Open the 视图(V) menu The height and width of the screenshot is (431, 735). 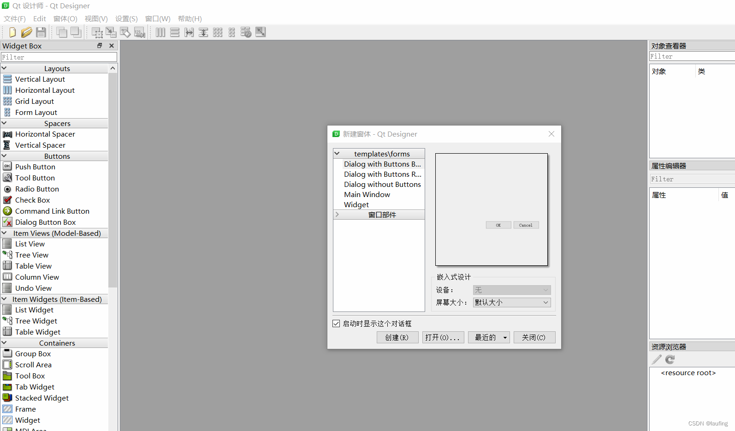click(96, 19)
